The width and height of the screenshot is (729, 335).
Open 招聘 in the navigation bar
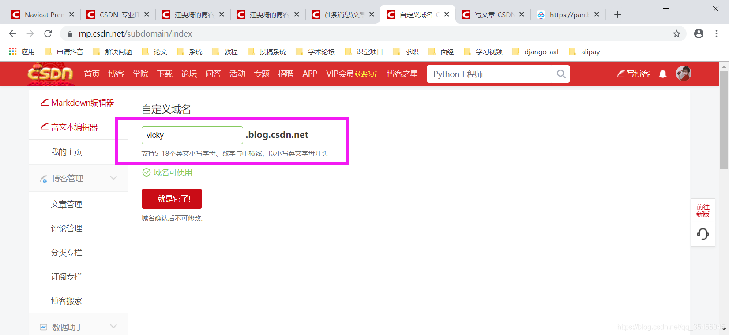click(286, 74)
